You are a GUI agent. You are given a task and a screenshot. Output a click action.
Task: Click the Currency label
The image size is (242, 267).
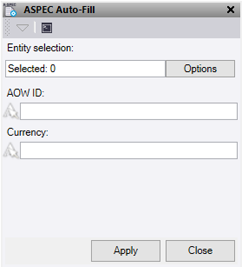pyautogui.click(x=28, y=132)
